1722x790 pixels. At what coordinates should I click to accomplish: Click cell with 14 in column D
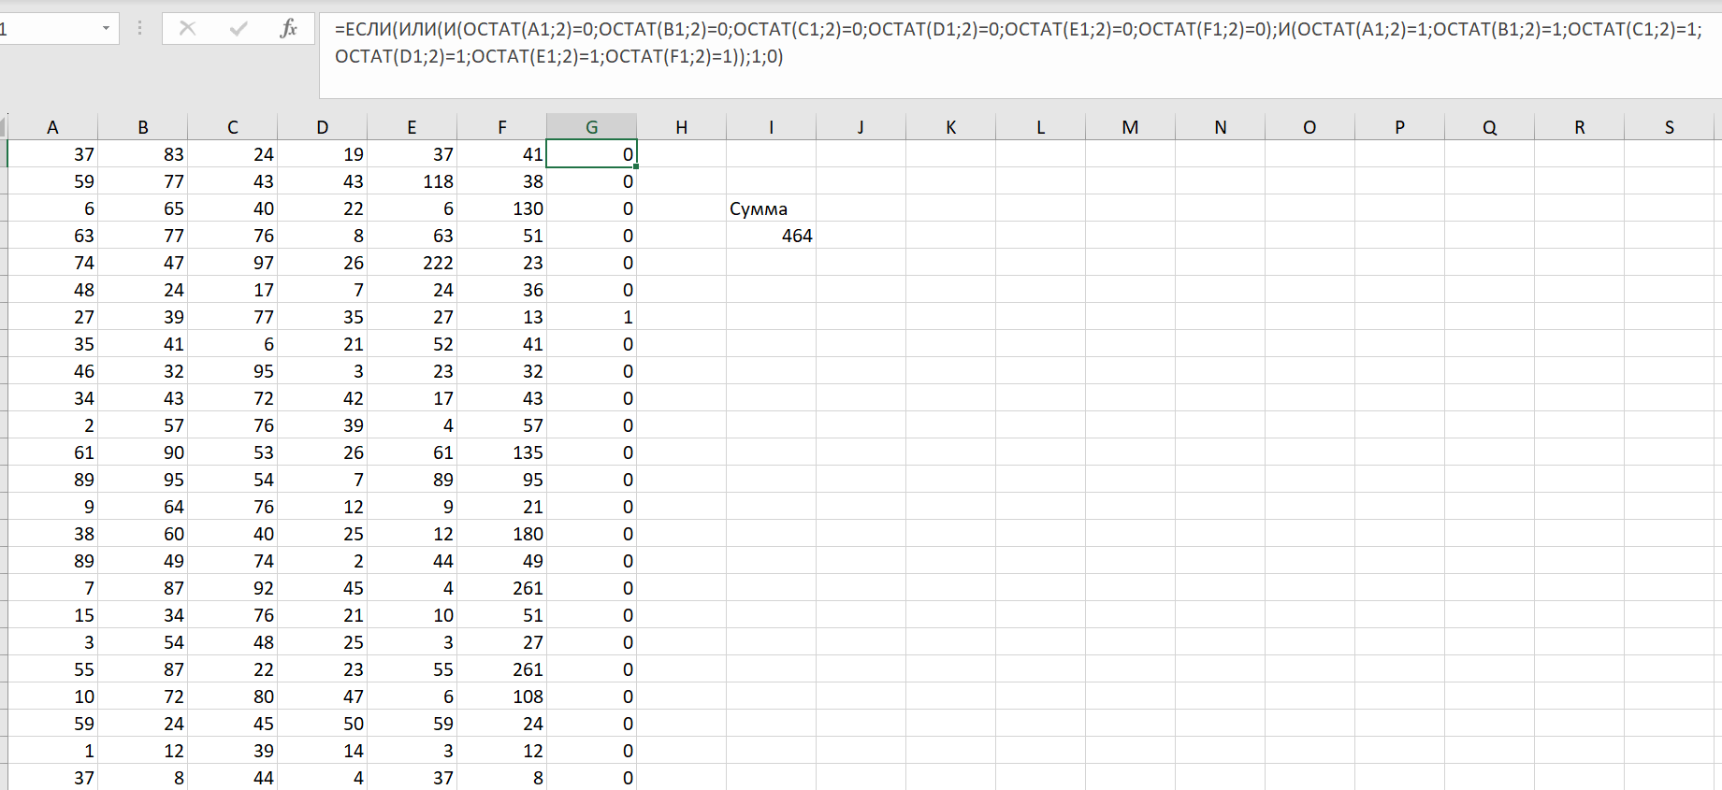click(322, 751)
